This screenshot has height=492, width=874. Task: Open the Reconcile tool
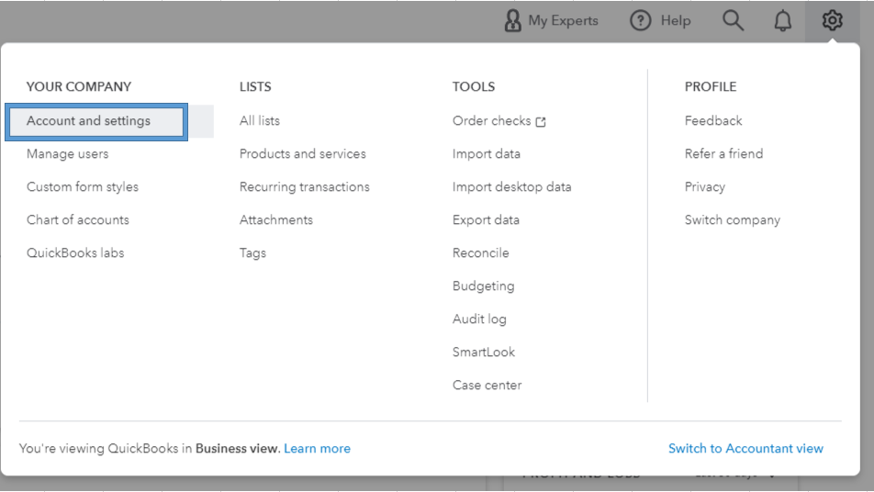[x=480, y=253]
